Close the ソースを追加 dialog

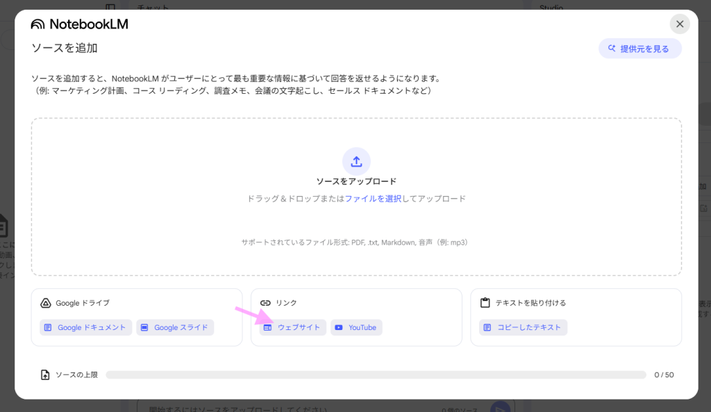pyautogui.click(x=680, y=24)
